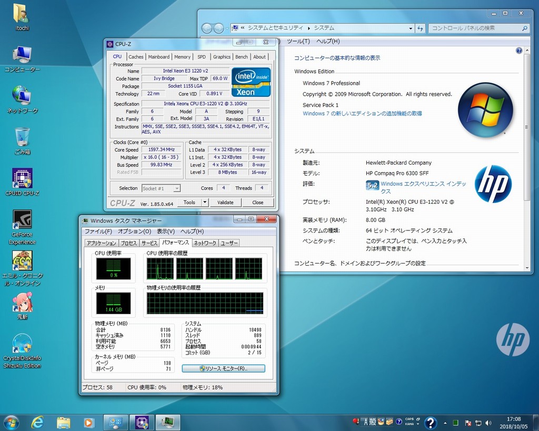Screen dimensions: 539x431
Task: Switch to Task Manager taskbar button
Action: [x=168, y=423]
